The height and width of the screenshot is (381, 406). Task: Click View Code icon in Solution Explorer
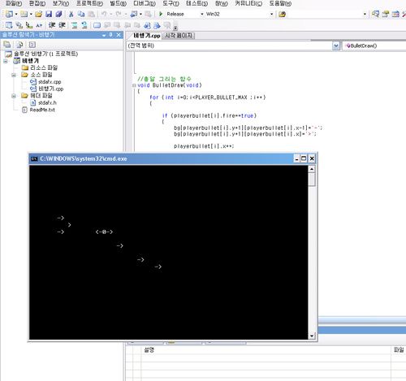click(32, 45)
